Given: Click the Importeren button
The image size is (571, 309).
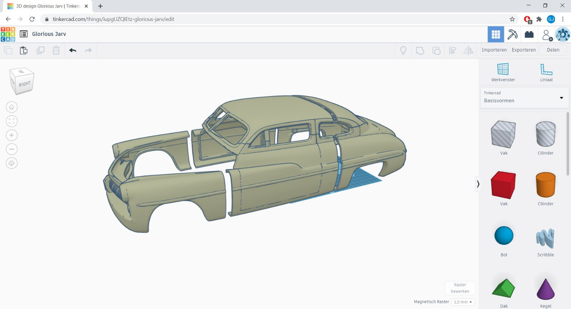Looking at the screenshot, I should [x=494, y=50].
